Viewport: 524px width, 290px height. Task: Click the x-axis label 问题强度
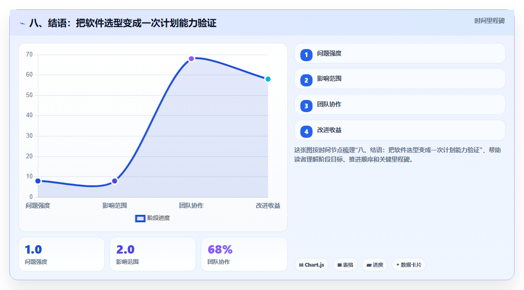click(38, 205)
